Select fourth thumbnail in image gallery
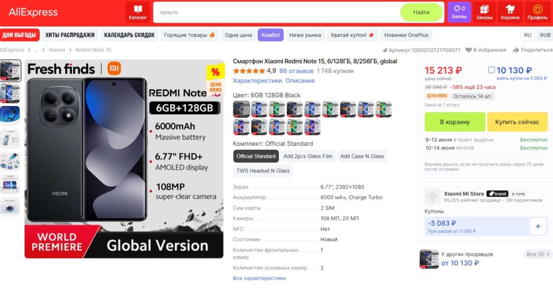 pyautogui.click(x=10, y=139)
